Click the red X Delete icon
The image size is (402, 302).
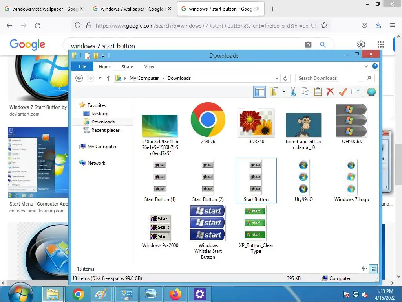point(330,91)
